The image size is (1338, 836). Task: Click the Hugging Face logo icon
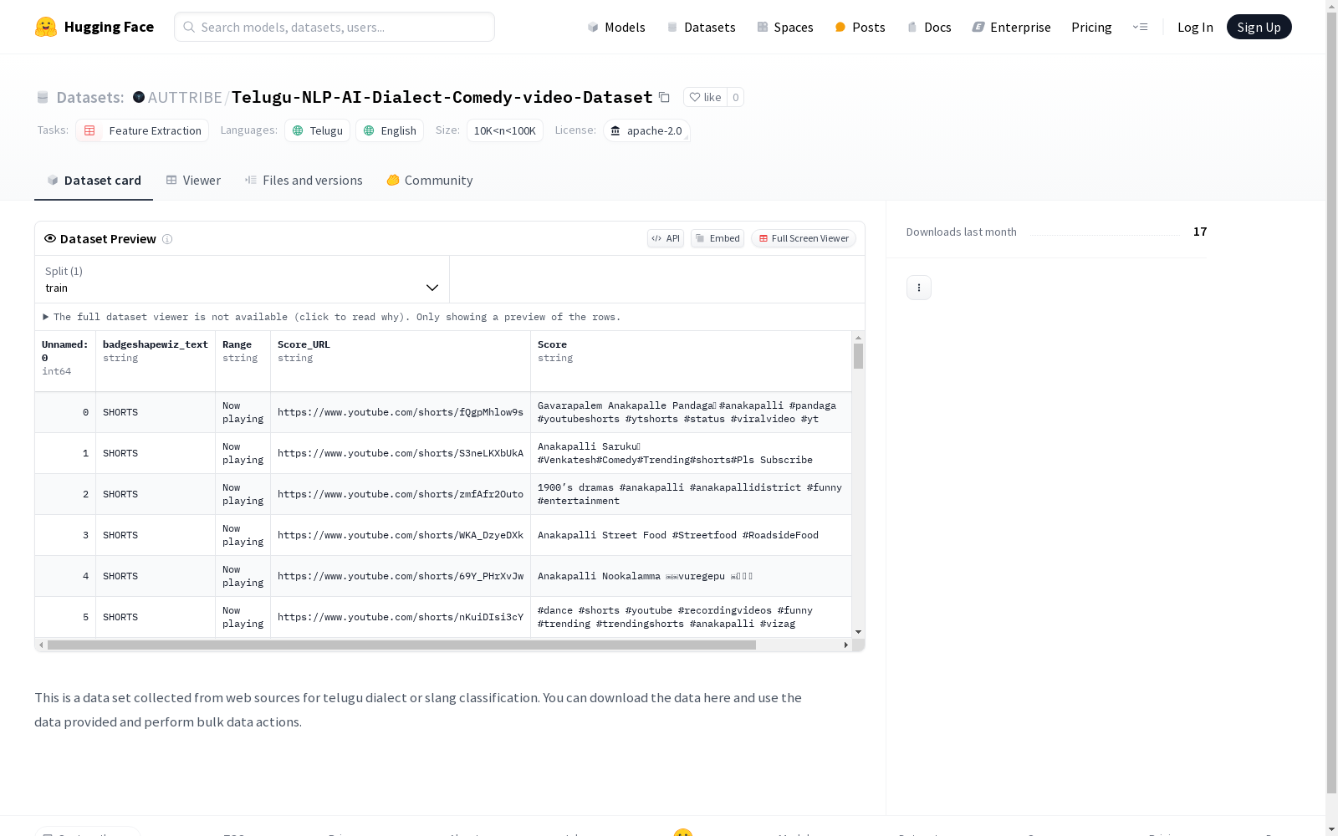[46, 27]
